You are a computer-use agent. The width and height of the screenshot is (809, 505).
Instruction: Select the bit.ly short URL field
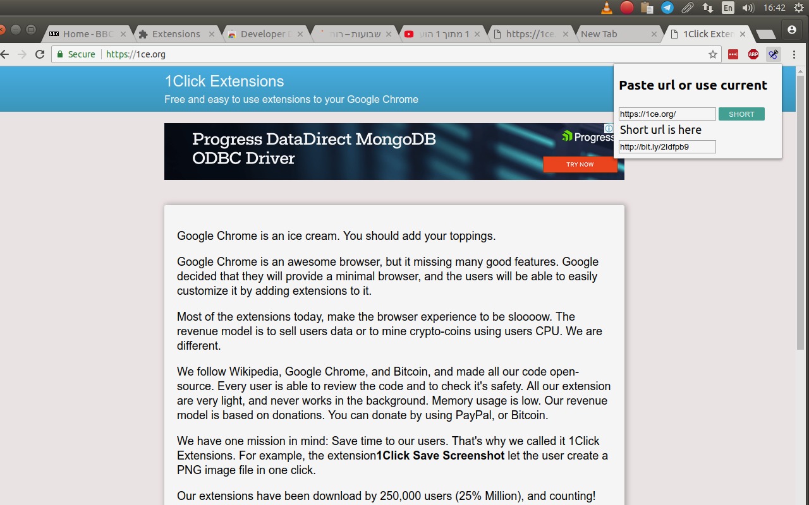667,147
